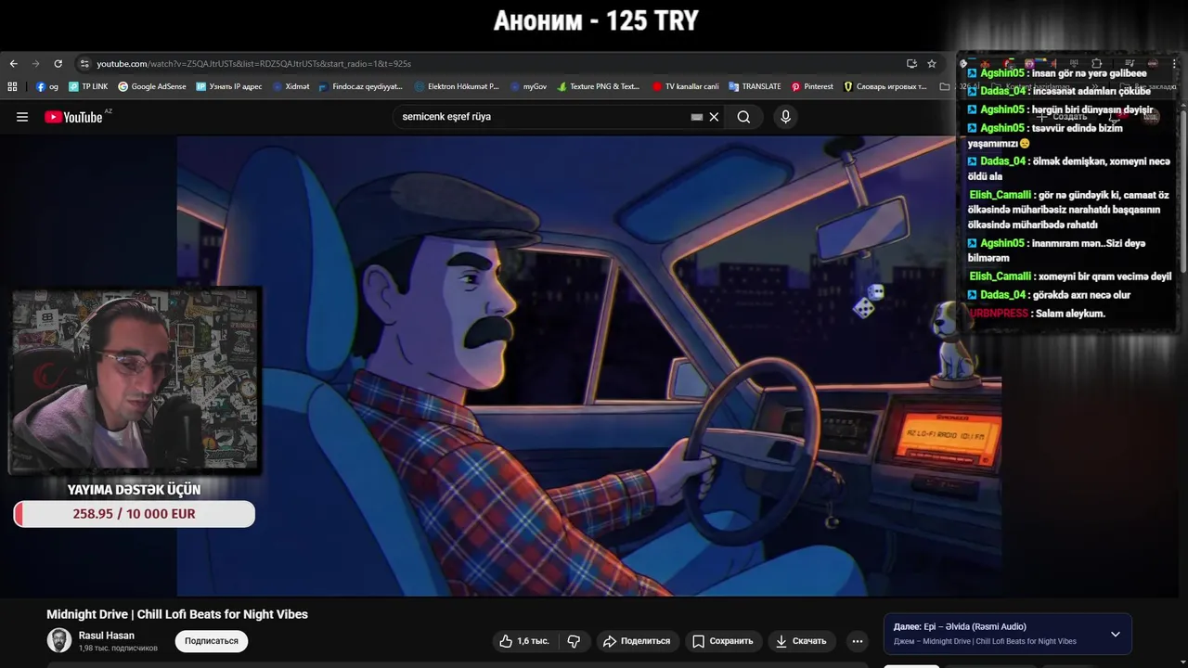
Task: Save video with Сохранить button
Action: tap(723, 641)
